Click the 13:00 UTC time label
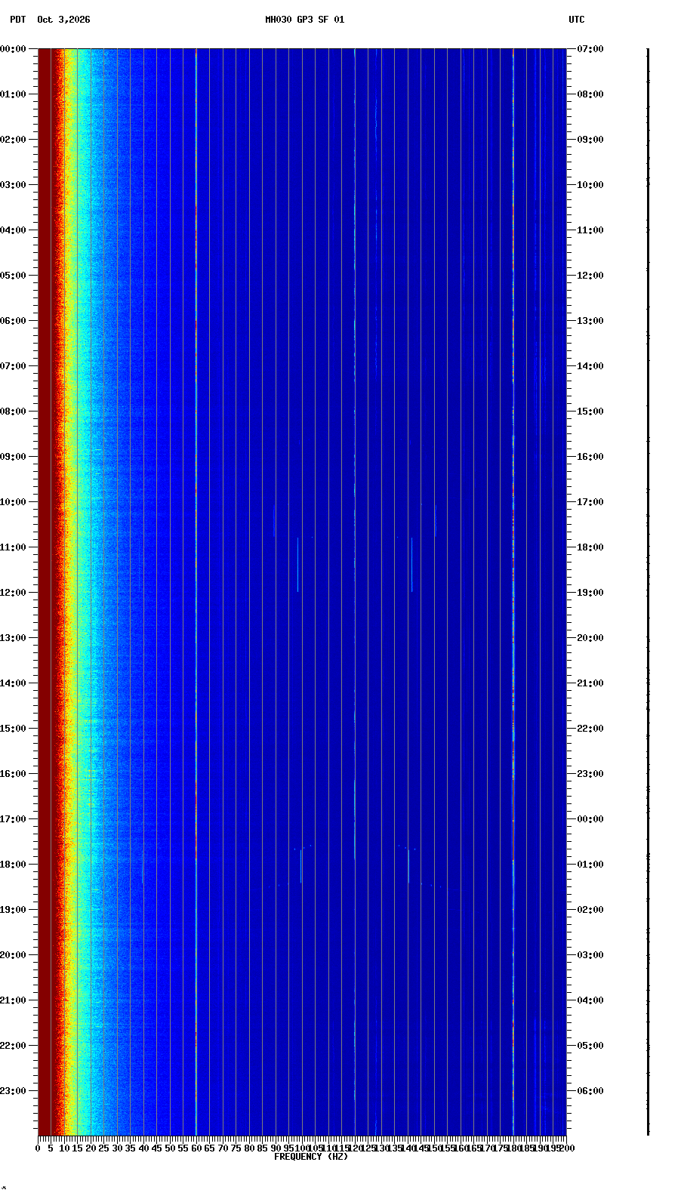Viewport: 681px width, 1196px height. coord(590,321)
